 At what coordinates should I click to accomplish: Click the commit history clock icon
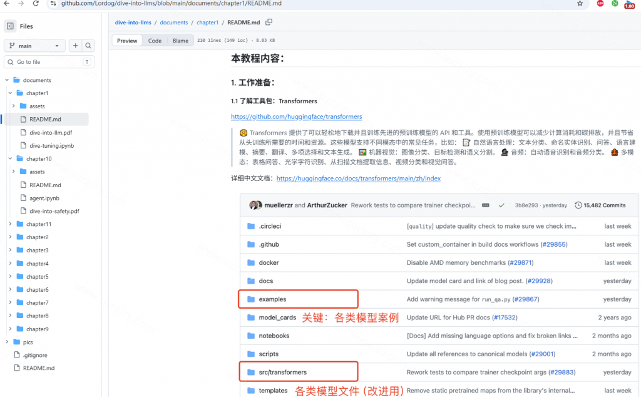[x=578, y=205]
